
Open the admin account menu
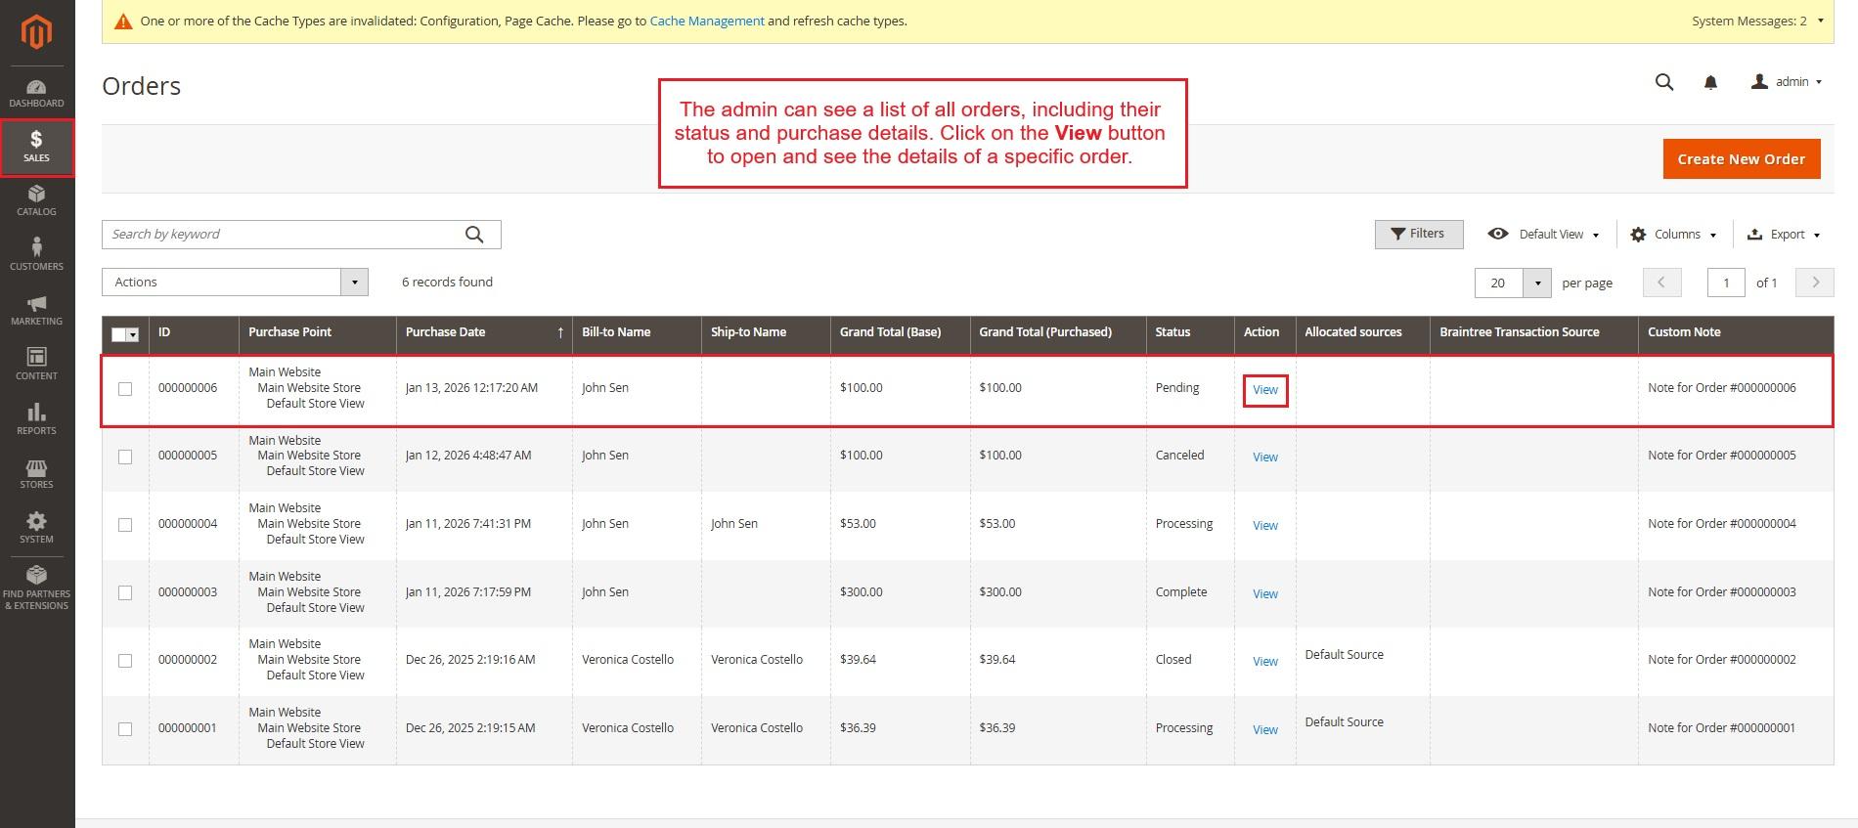click(1787, 82)
